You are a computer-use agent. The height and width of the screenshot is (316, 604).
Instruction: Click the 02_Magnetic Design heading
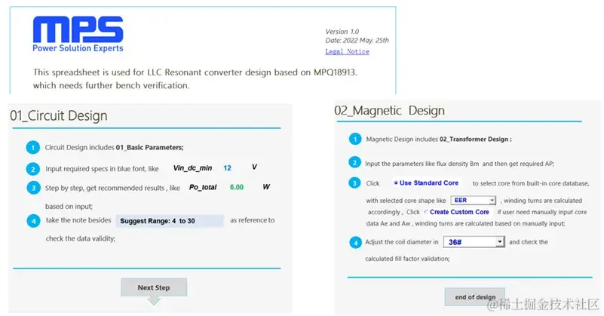coord(389,111)
